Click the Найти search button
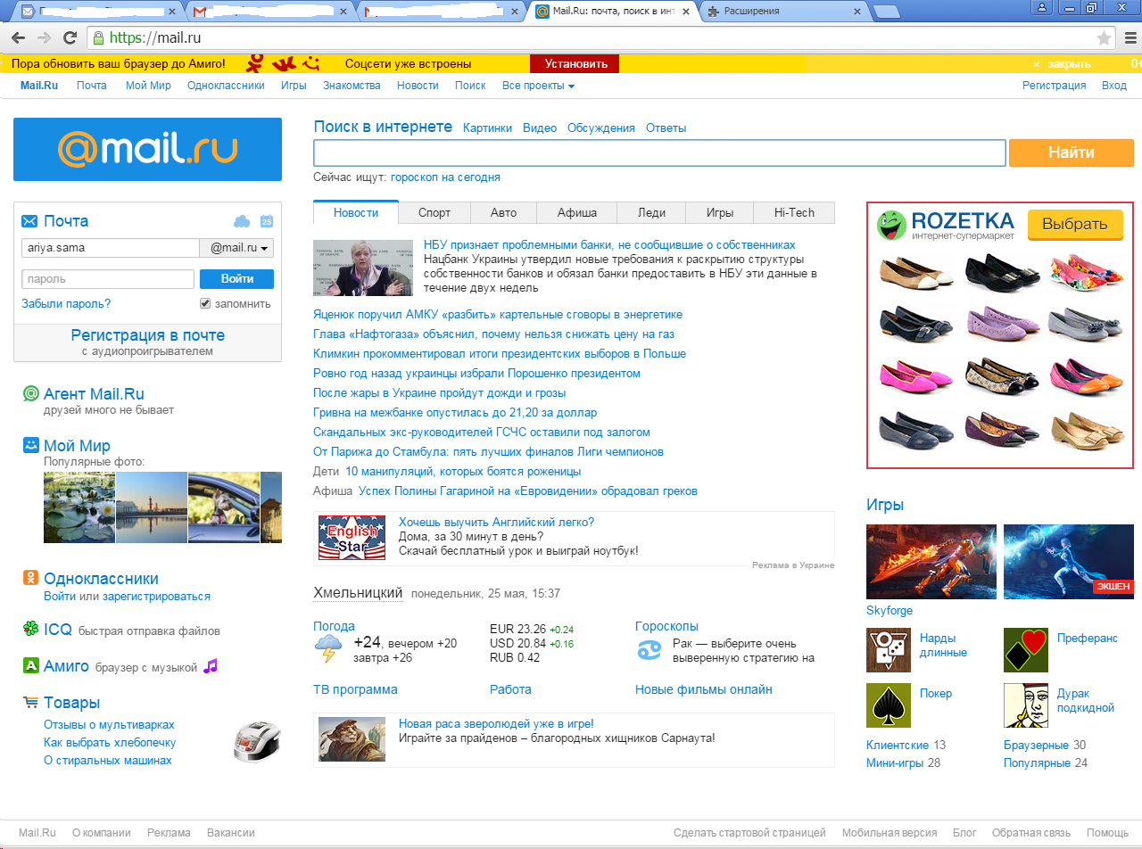The image size is (1142, 849). 1072,152
